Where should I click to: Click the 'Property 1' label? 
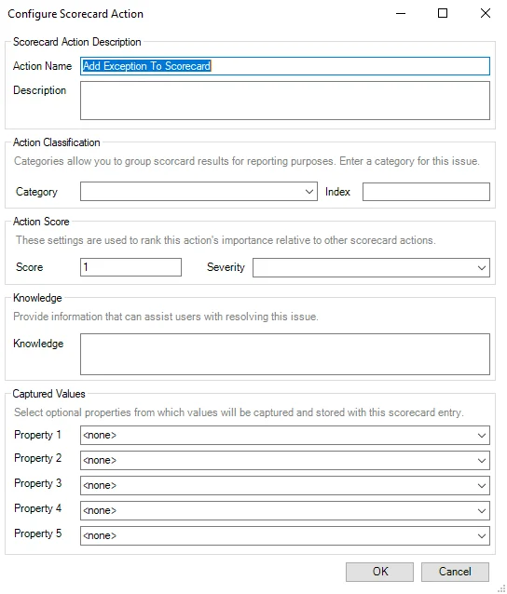tap(37, 435)
